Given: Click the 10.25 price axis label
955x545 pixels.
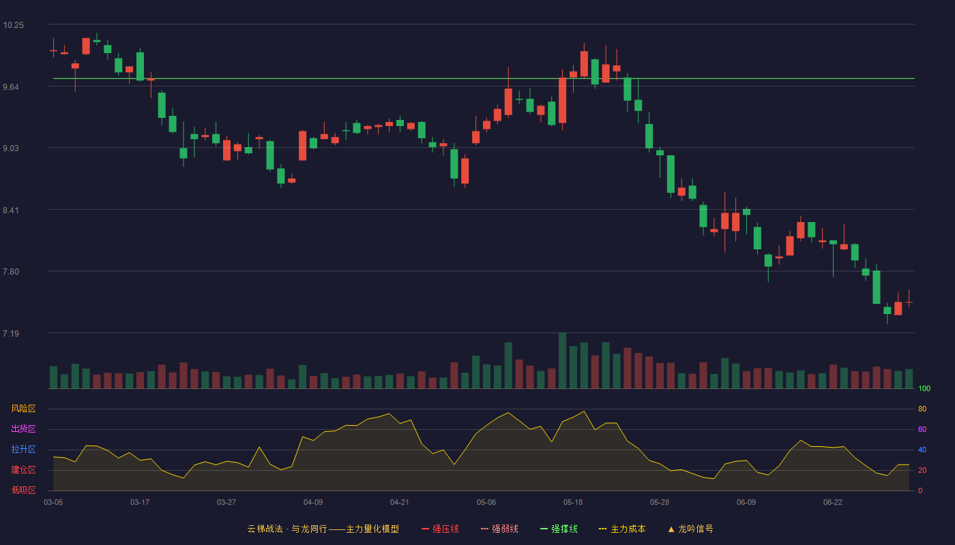Looking at the screenshot, I should [x=13, y=25].
